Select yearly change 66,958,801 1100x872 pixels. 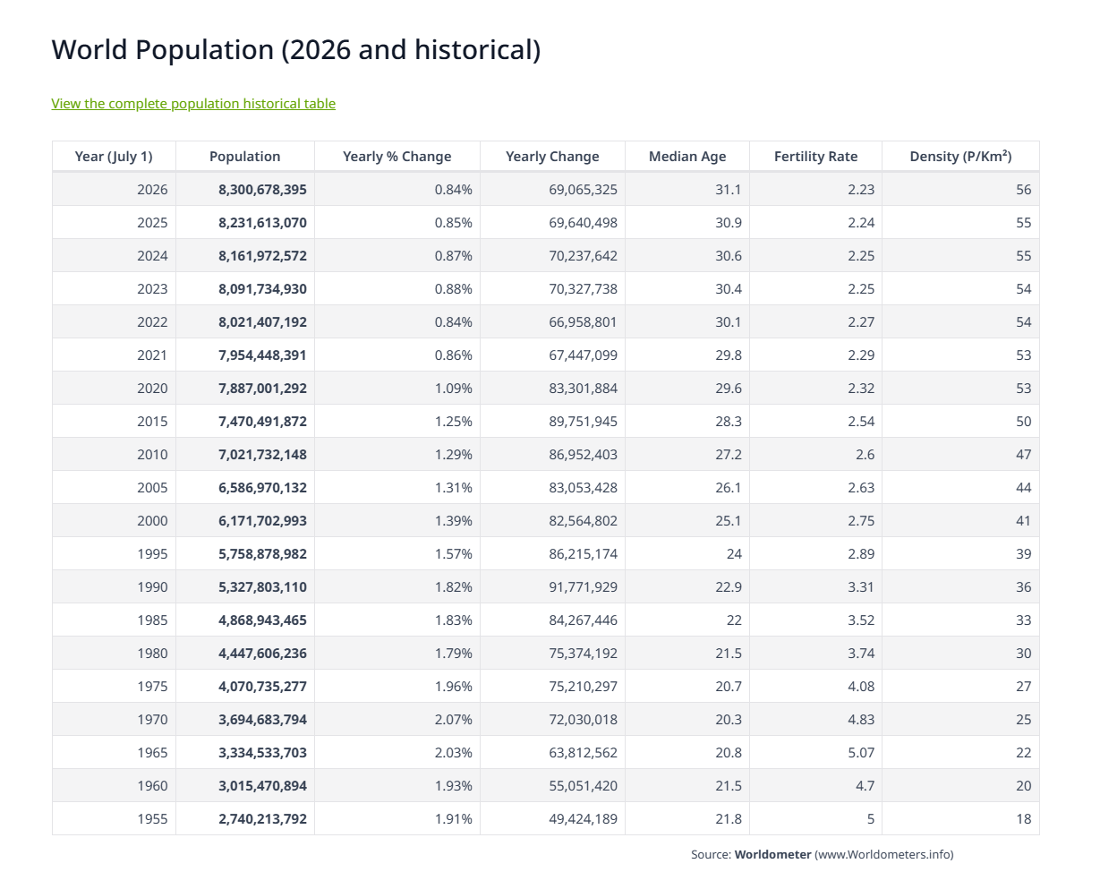583,321
